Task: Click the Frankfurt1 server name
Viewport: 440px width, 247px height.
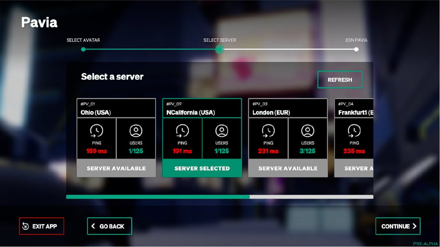Action: 356,112
